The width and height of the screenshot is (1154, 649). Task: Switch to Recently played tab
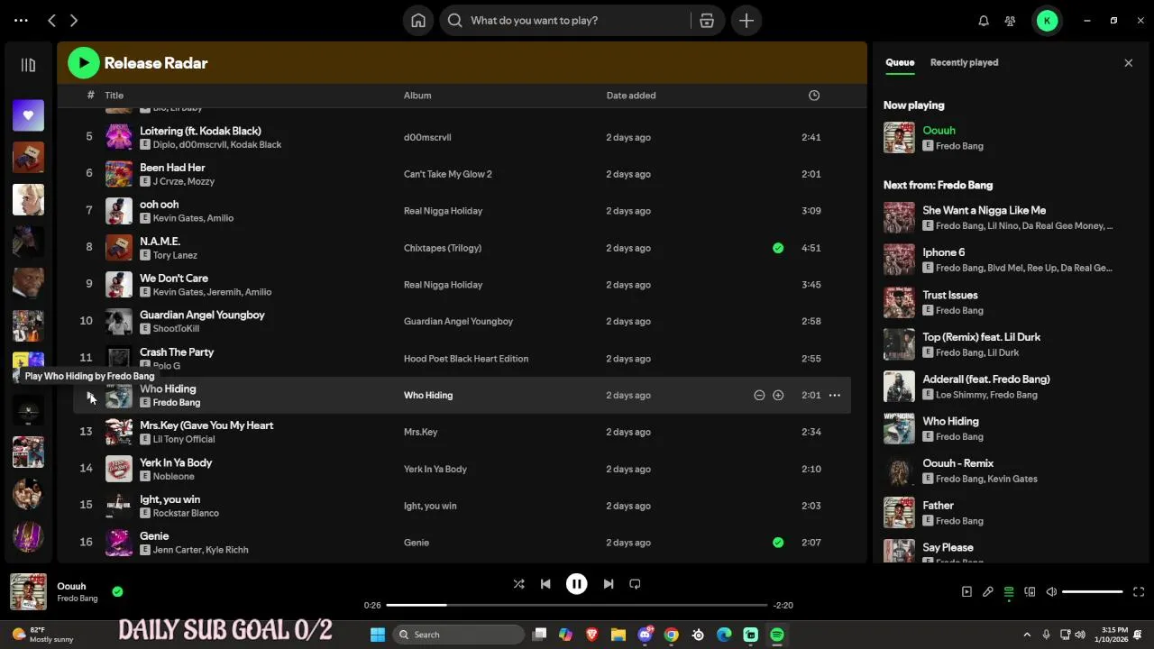pyautogui.click(x=964, y=62)
